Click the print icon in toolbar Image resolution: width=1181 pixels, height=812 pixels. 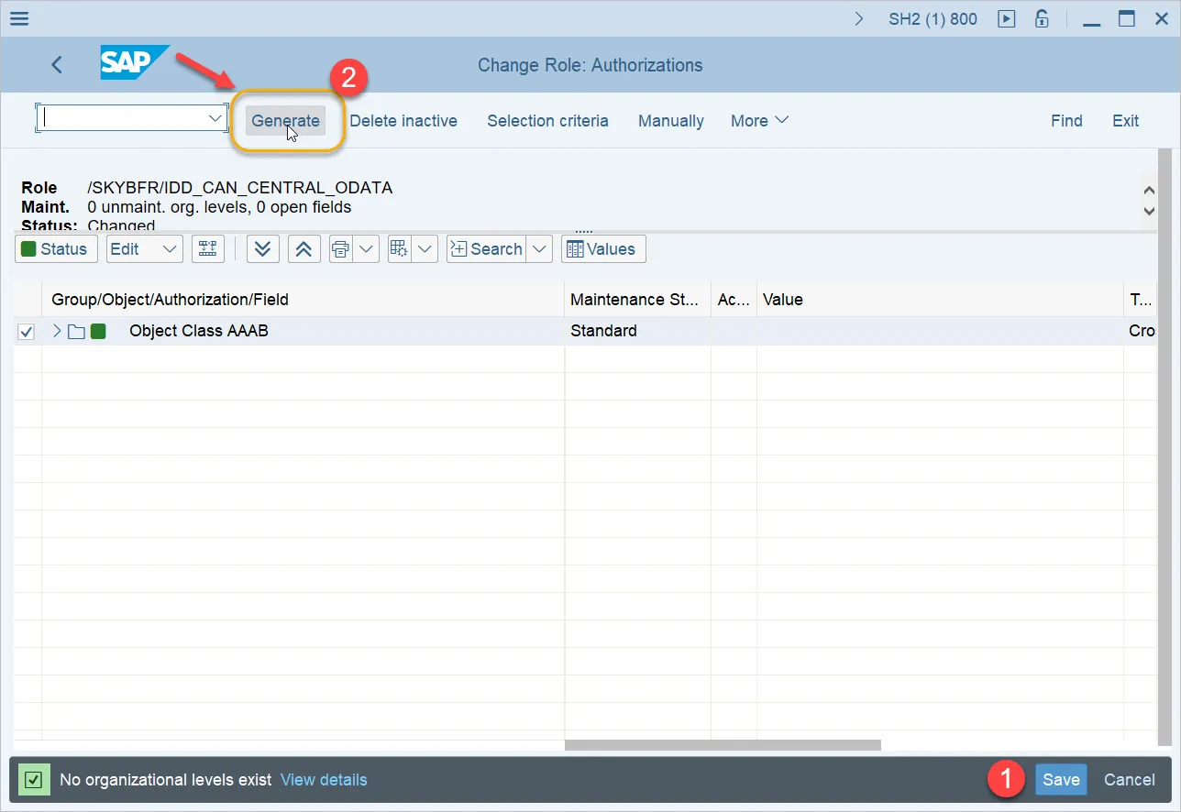point(341,249)
